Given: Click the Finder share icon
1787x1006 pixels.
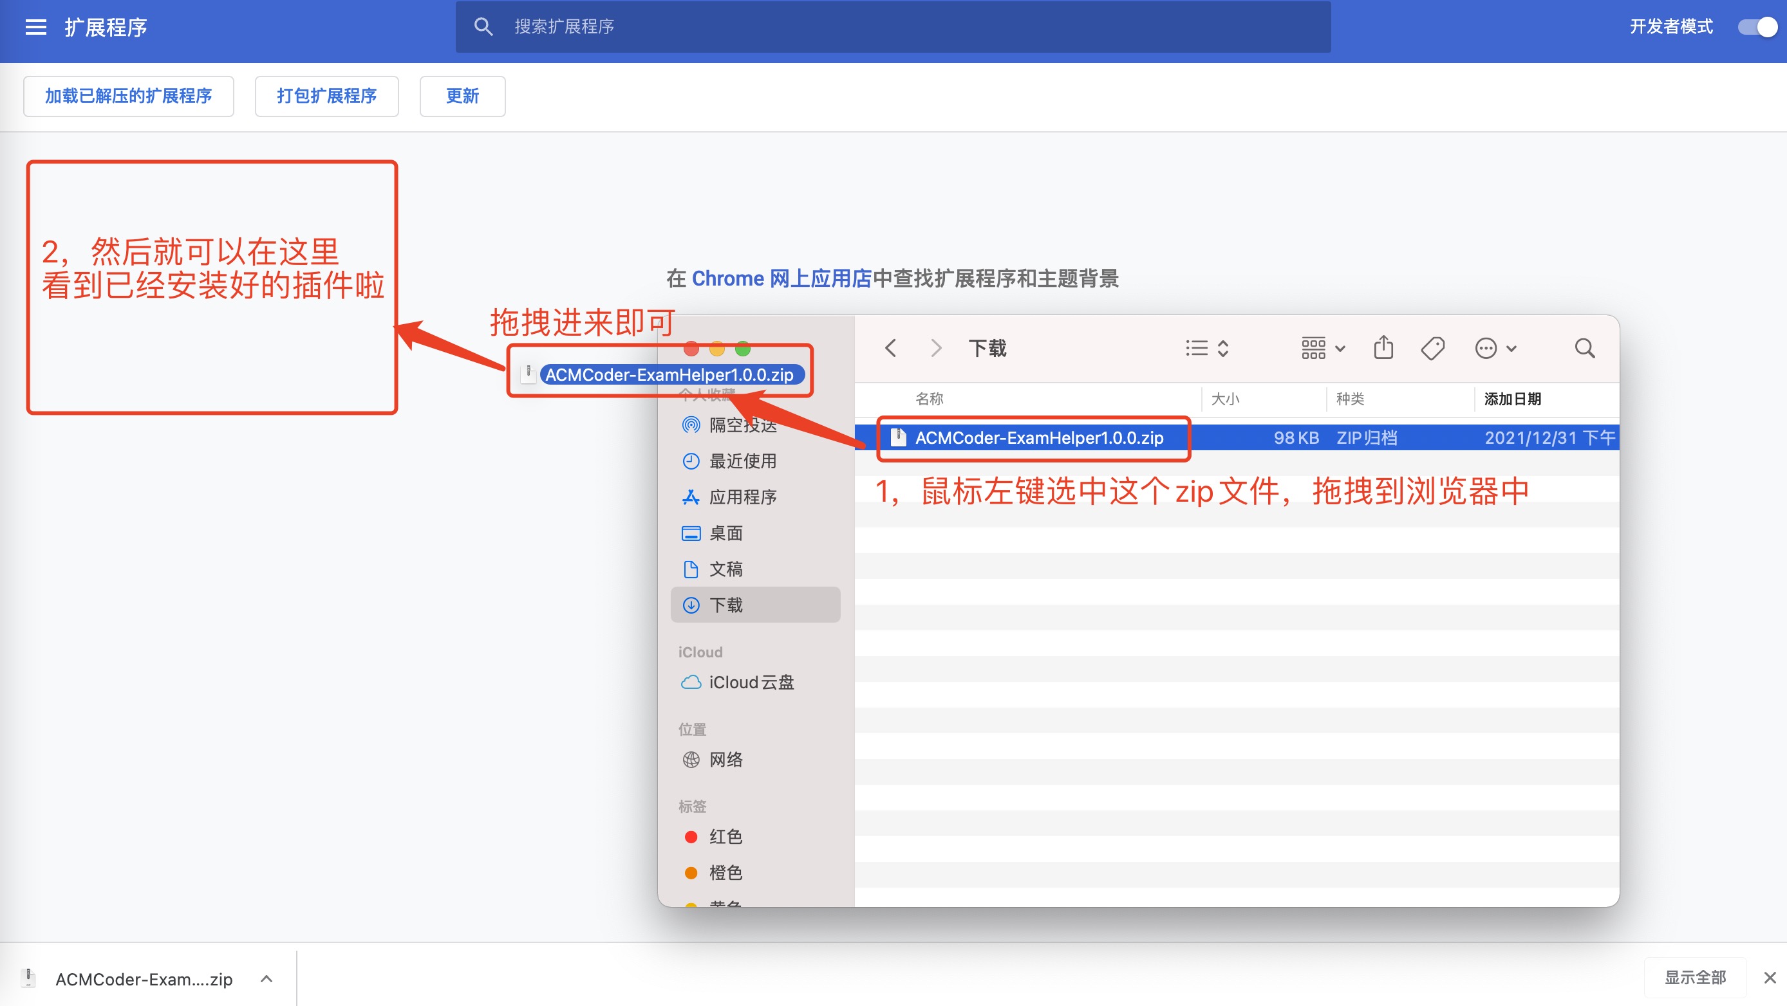Looking at the screenshot, I should click(1383, 347).
